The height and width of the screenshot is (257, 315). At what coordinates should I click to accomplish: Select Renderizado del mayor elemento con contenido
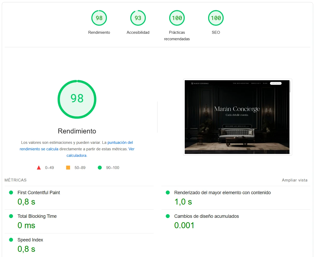[x=222, y=193]
